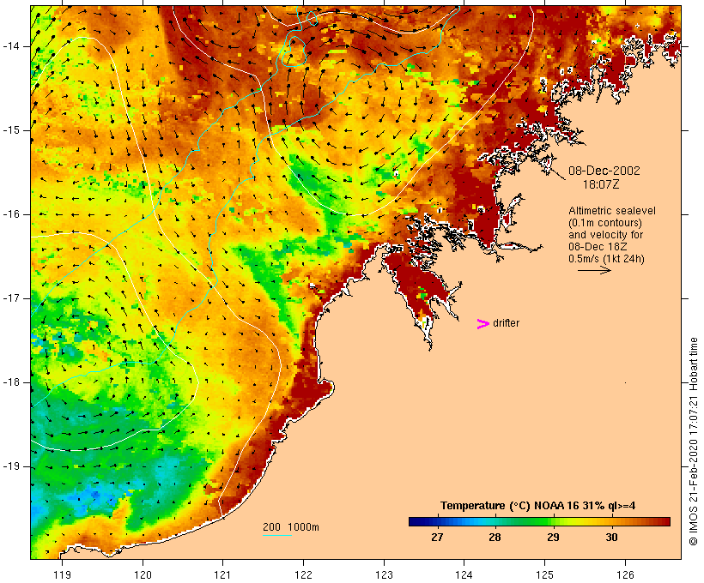
Task: Click latitude axis label "-17"
Action: tap(11, 298)
